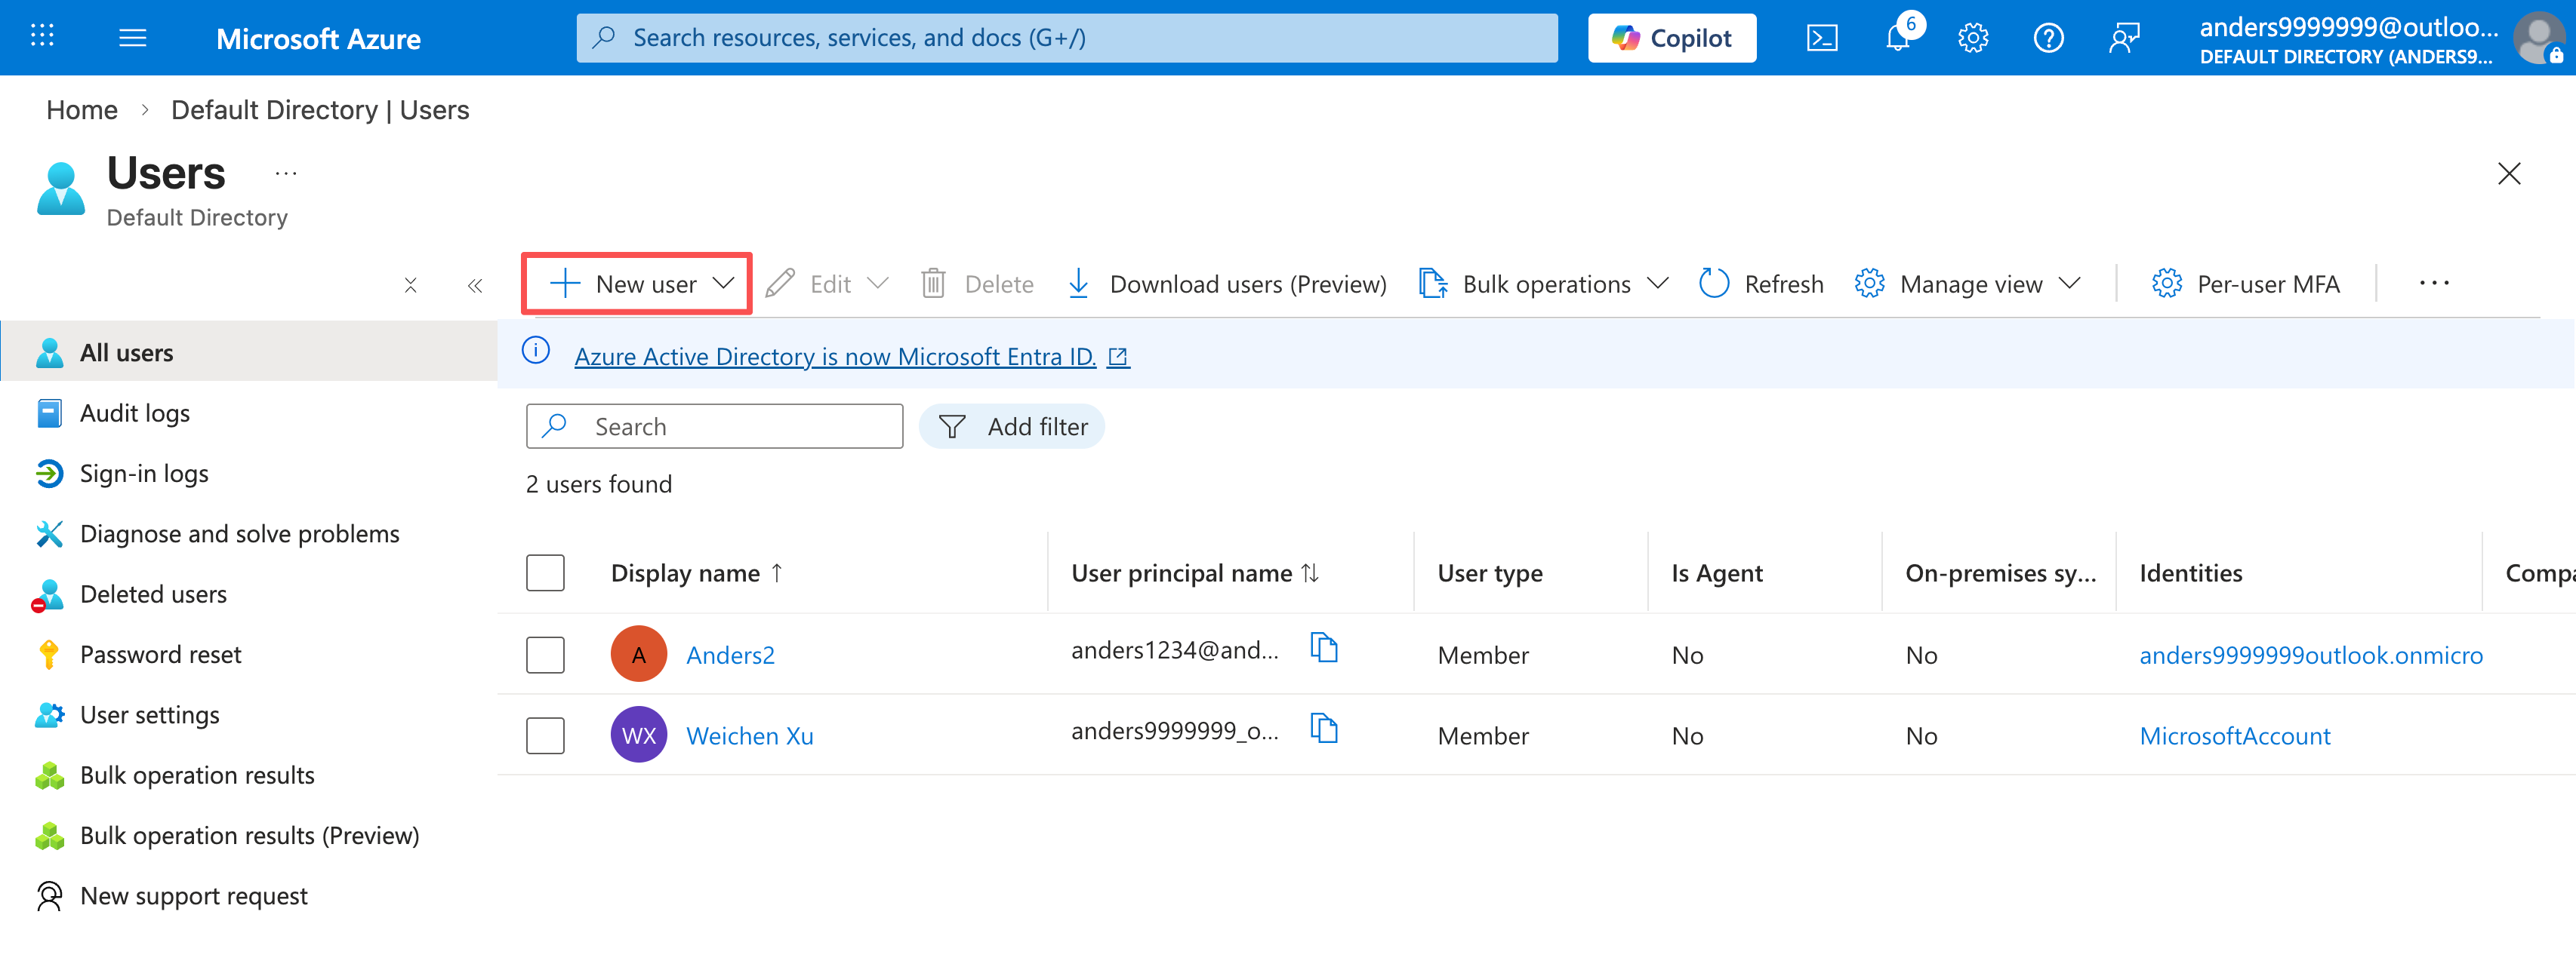Open the Cloud Shell terminal
Viewport: 2576px width, 970px height.
pos(1822,37)
